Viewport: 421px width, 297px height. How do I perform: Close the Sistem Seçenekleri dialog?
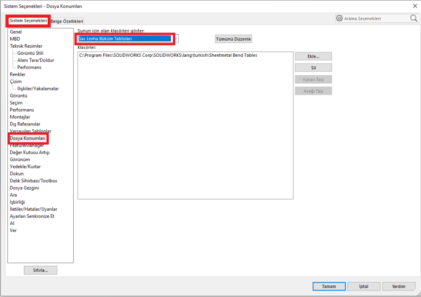click(413, 5)
